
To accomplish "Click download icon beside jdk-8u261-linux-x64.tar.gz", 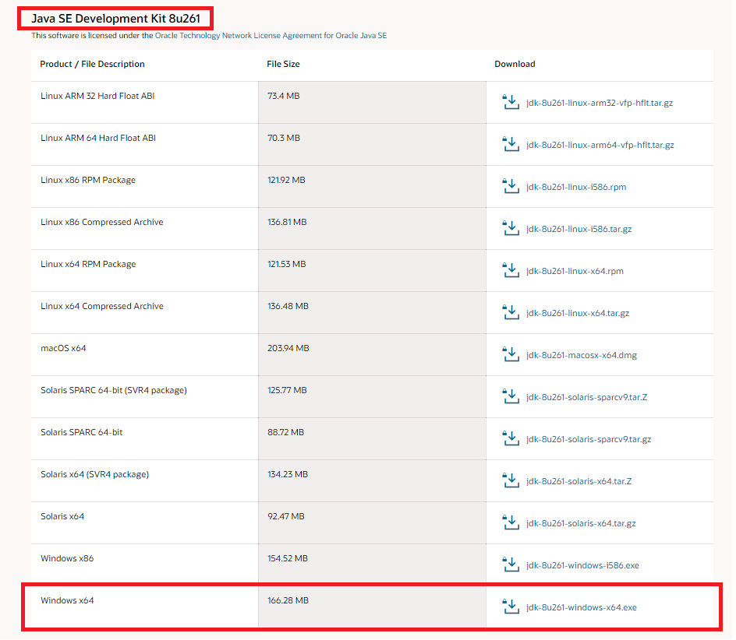I will pos(510,311).
